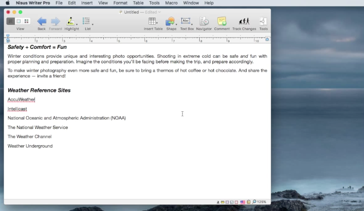
Task: Open the Format menu
Action: point(120,3)
